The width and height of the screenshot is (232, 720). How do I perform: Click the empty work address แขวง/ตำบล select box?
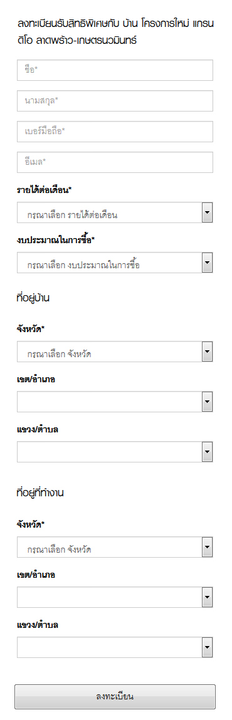(115, 647)
